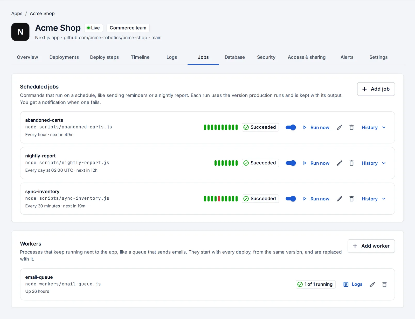Go to the Alerts tab
The height and width of the screenshot is (319, 415).
[347, 57]
